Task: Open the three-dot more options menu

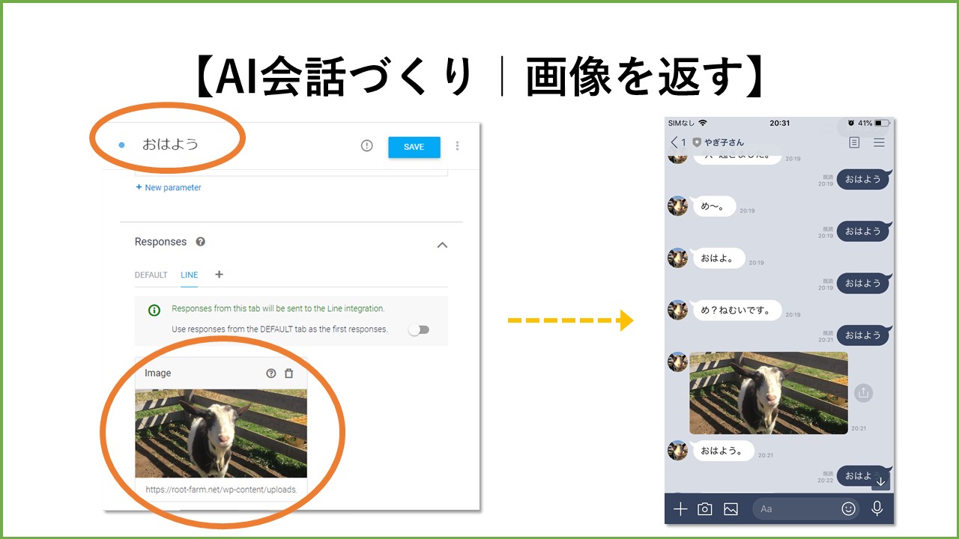Action: point(457,146)
